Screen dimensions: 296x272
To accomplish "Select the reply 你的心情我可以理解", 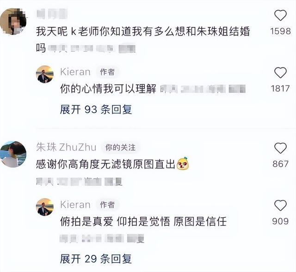I will pyautogui.click(x=108, y=89).
